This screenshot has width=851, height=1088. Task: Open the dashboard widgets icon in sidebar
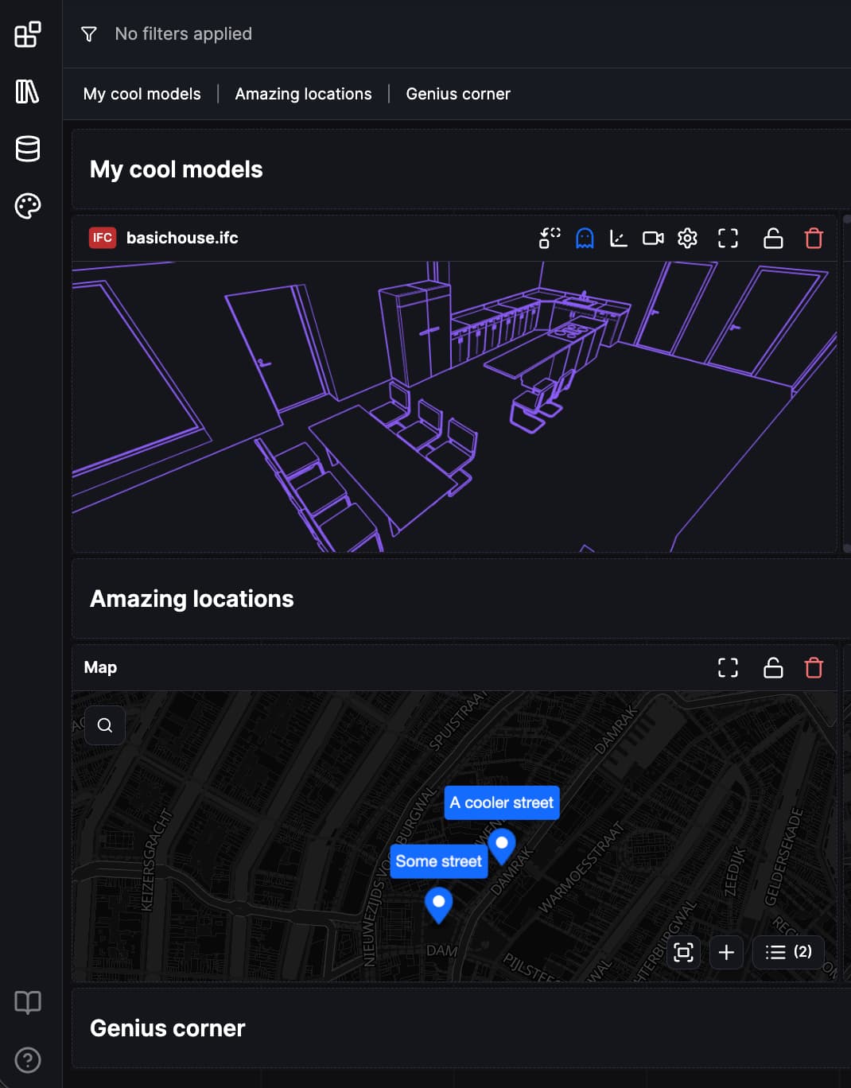point(28,35)
